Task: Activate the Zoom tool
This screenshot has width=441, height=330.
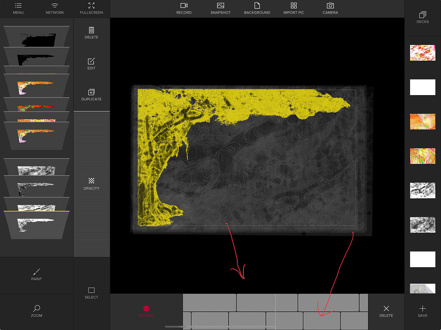Action: click(36, 312)
